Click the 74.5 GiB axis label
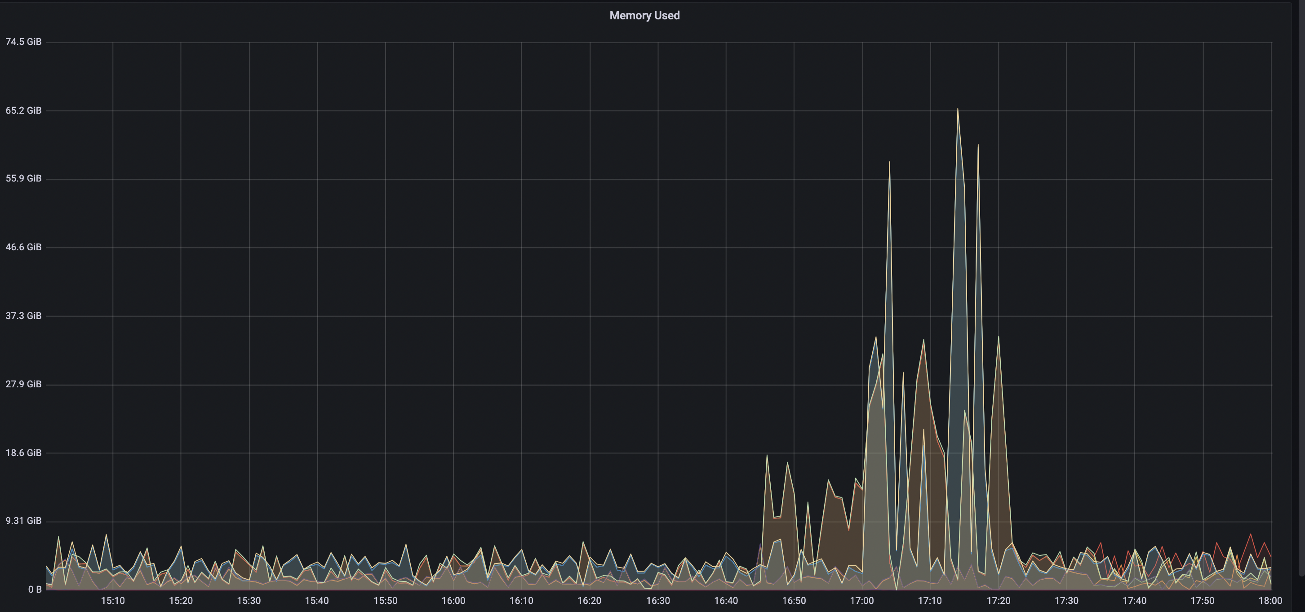This screenshot has width=1305, height=612. pos(24,41)
